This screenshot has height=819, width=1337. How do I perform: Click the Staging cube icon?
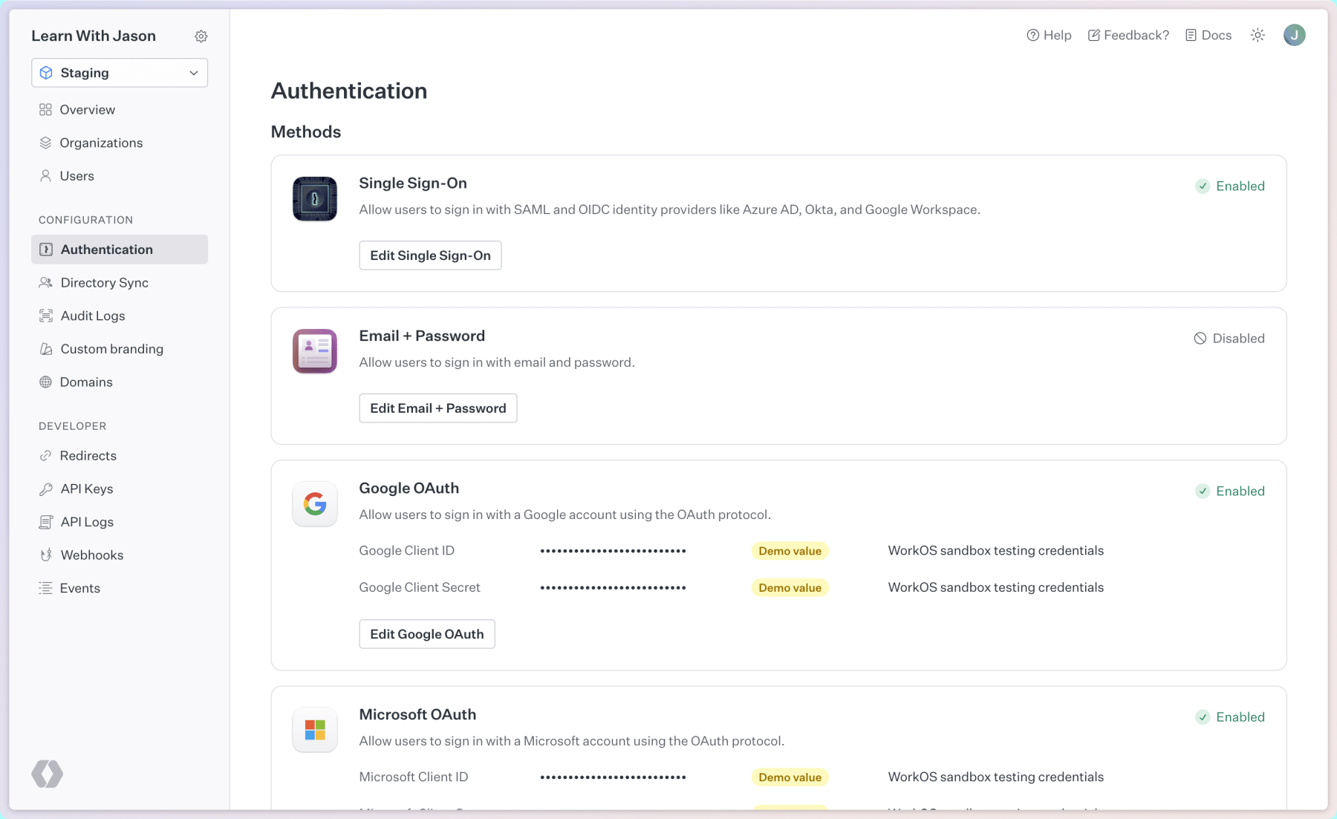click(46, 73)
